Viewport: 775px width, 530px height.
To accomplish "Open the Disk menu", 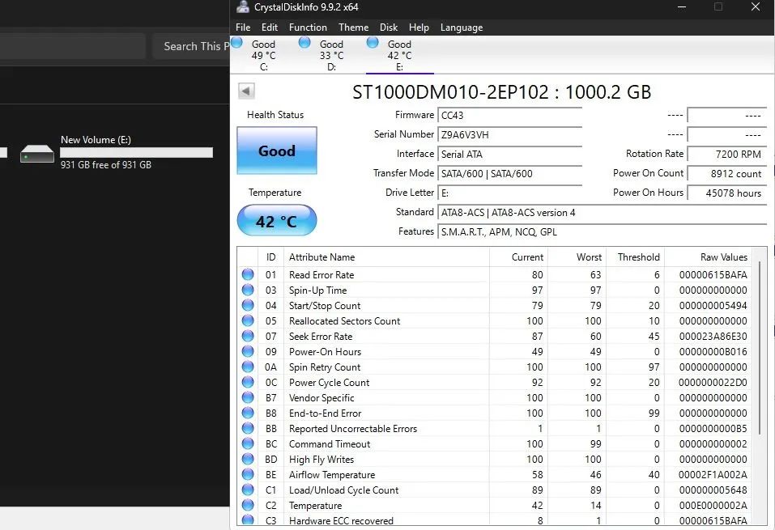I will tap(389, 28).
